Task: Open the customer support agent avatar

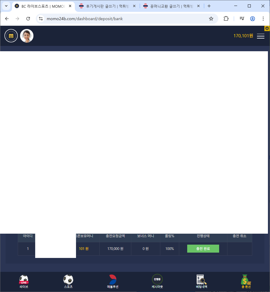Action: 27,36
